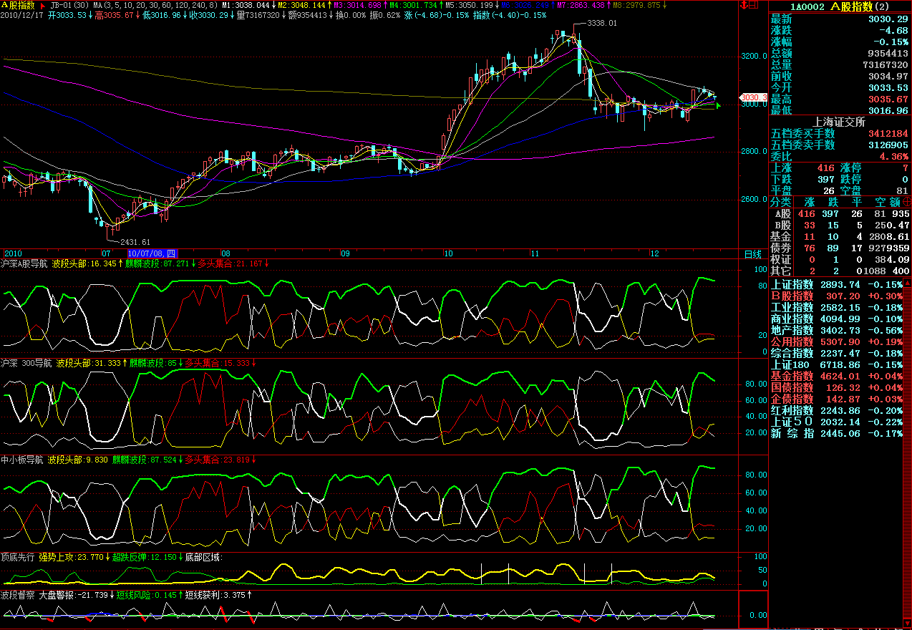
Task: Select 红利指数 row
Action: (x=836, y=411)
